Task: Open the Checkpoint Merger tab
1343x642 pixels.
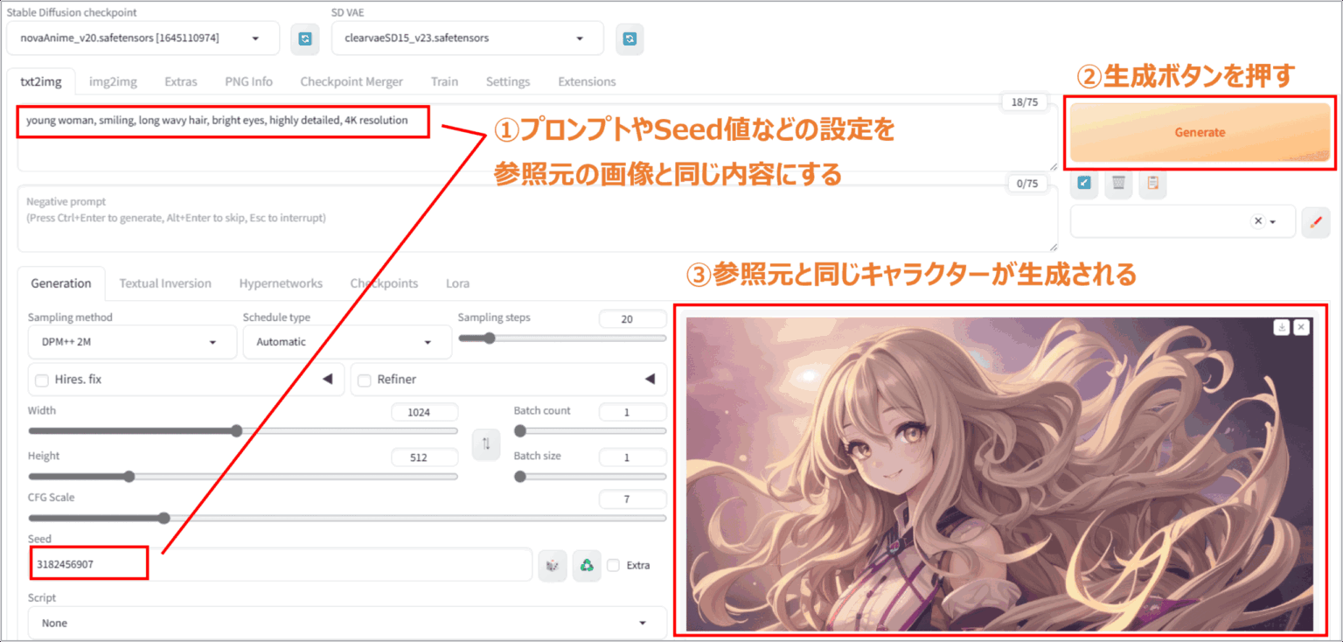Action: coord(351,81)
